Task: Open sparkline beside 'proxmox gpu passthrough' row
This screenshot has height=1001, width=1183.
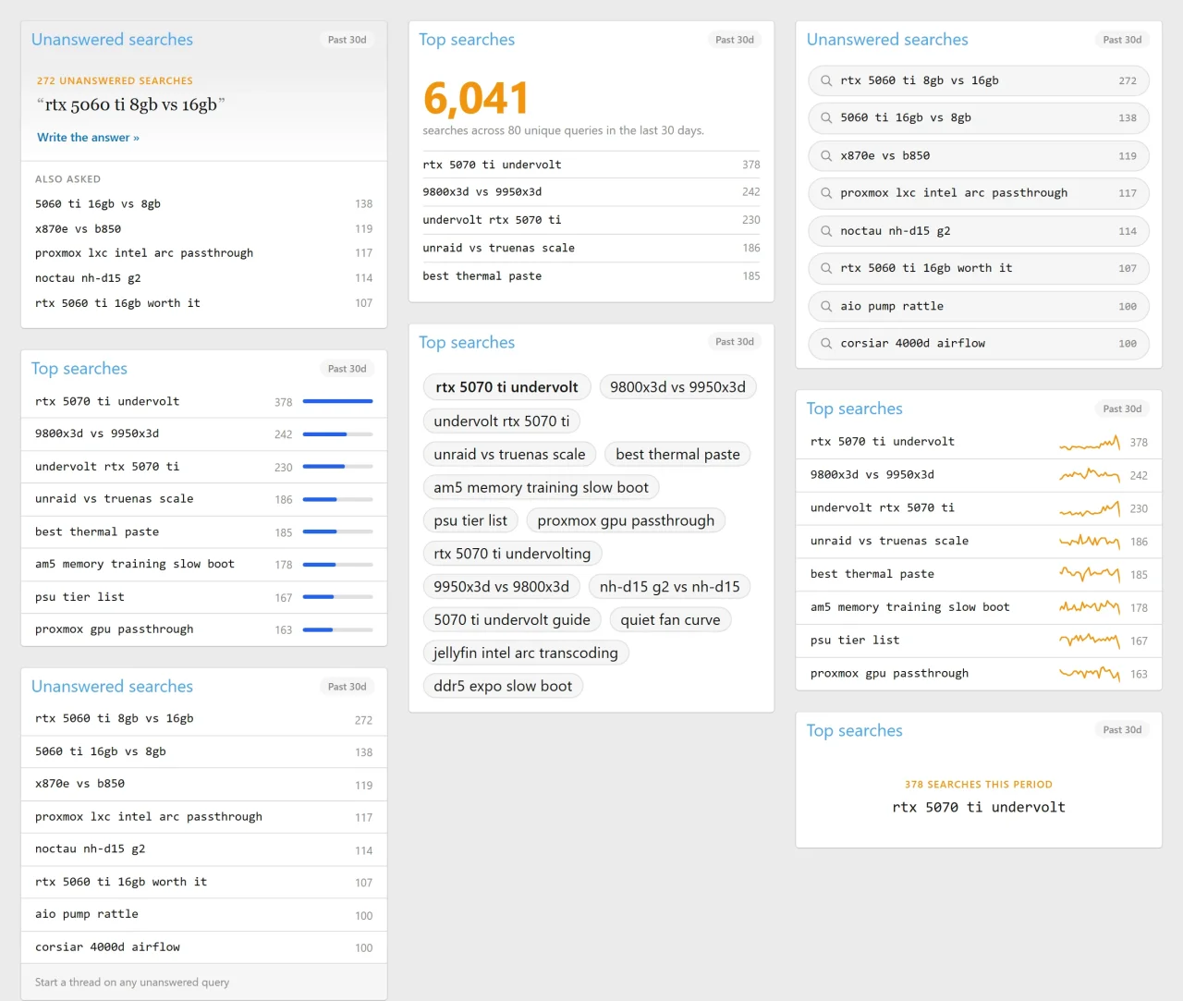Action: [1090, 674]
